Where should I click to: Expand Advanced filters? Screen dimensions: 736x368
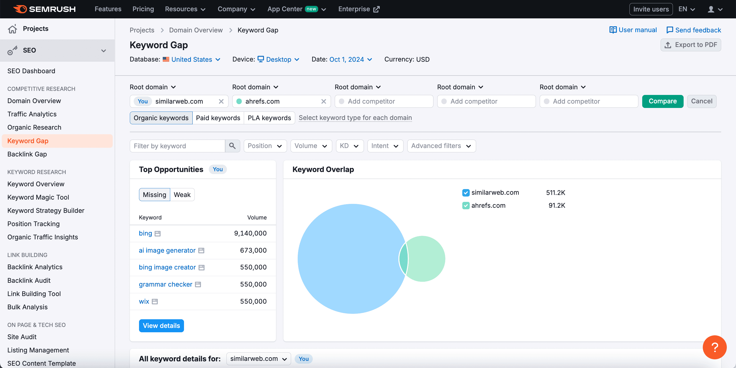(441, 146)
